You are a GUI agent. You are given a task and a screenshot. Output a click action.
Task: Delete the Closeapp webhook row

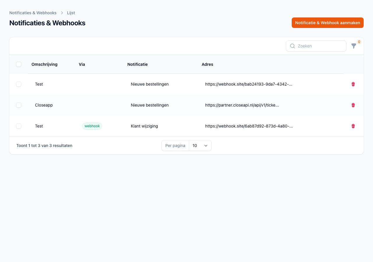click(x=353, y=105)
